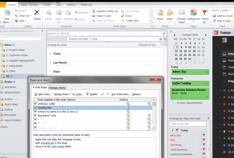
Task: Move the selected rule up
Action: coord(103,94)
